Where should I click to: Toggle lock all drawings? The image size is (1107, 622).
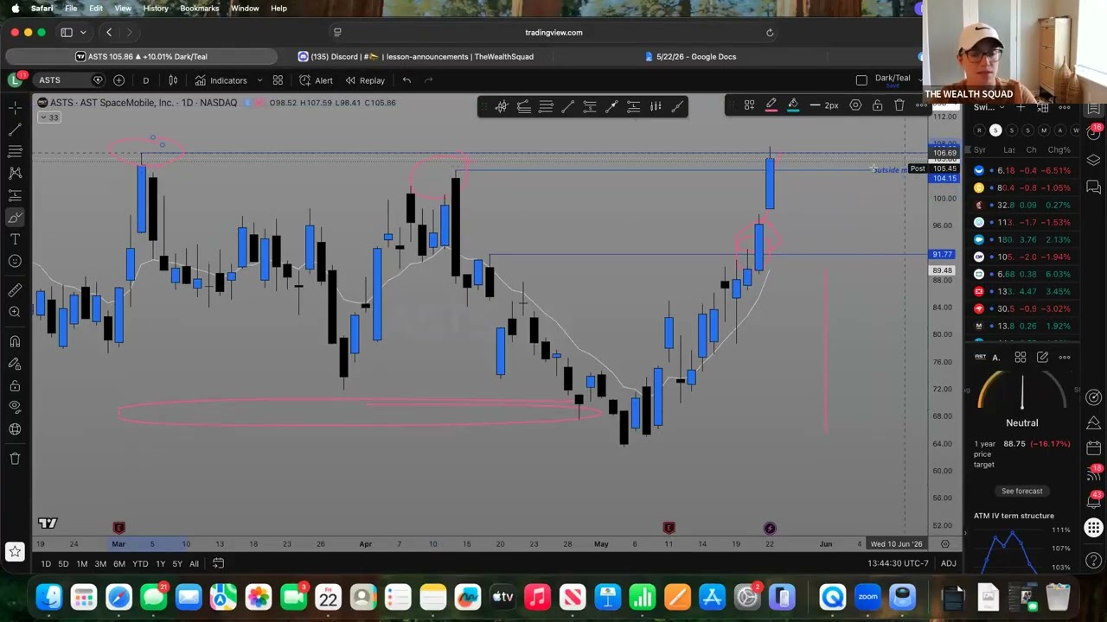point(15,385)
